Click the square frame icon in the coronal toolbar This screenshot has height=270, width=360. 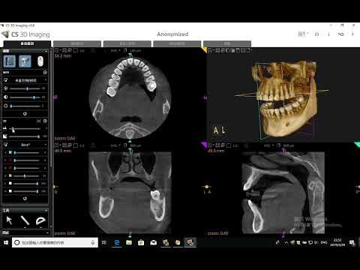[x=76, y=145]
